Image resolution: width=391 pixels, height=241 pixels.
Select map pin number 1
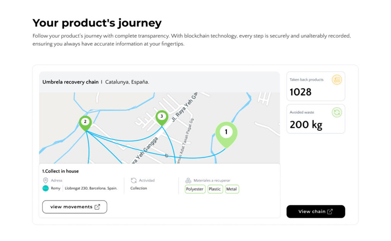coord(226,135)
